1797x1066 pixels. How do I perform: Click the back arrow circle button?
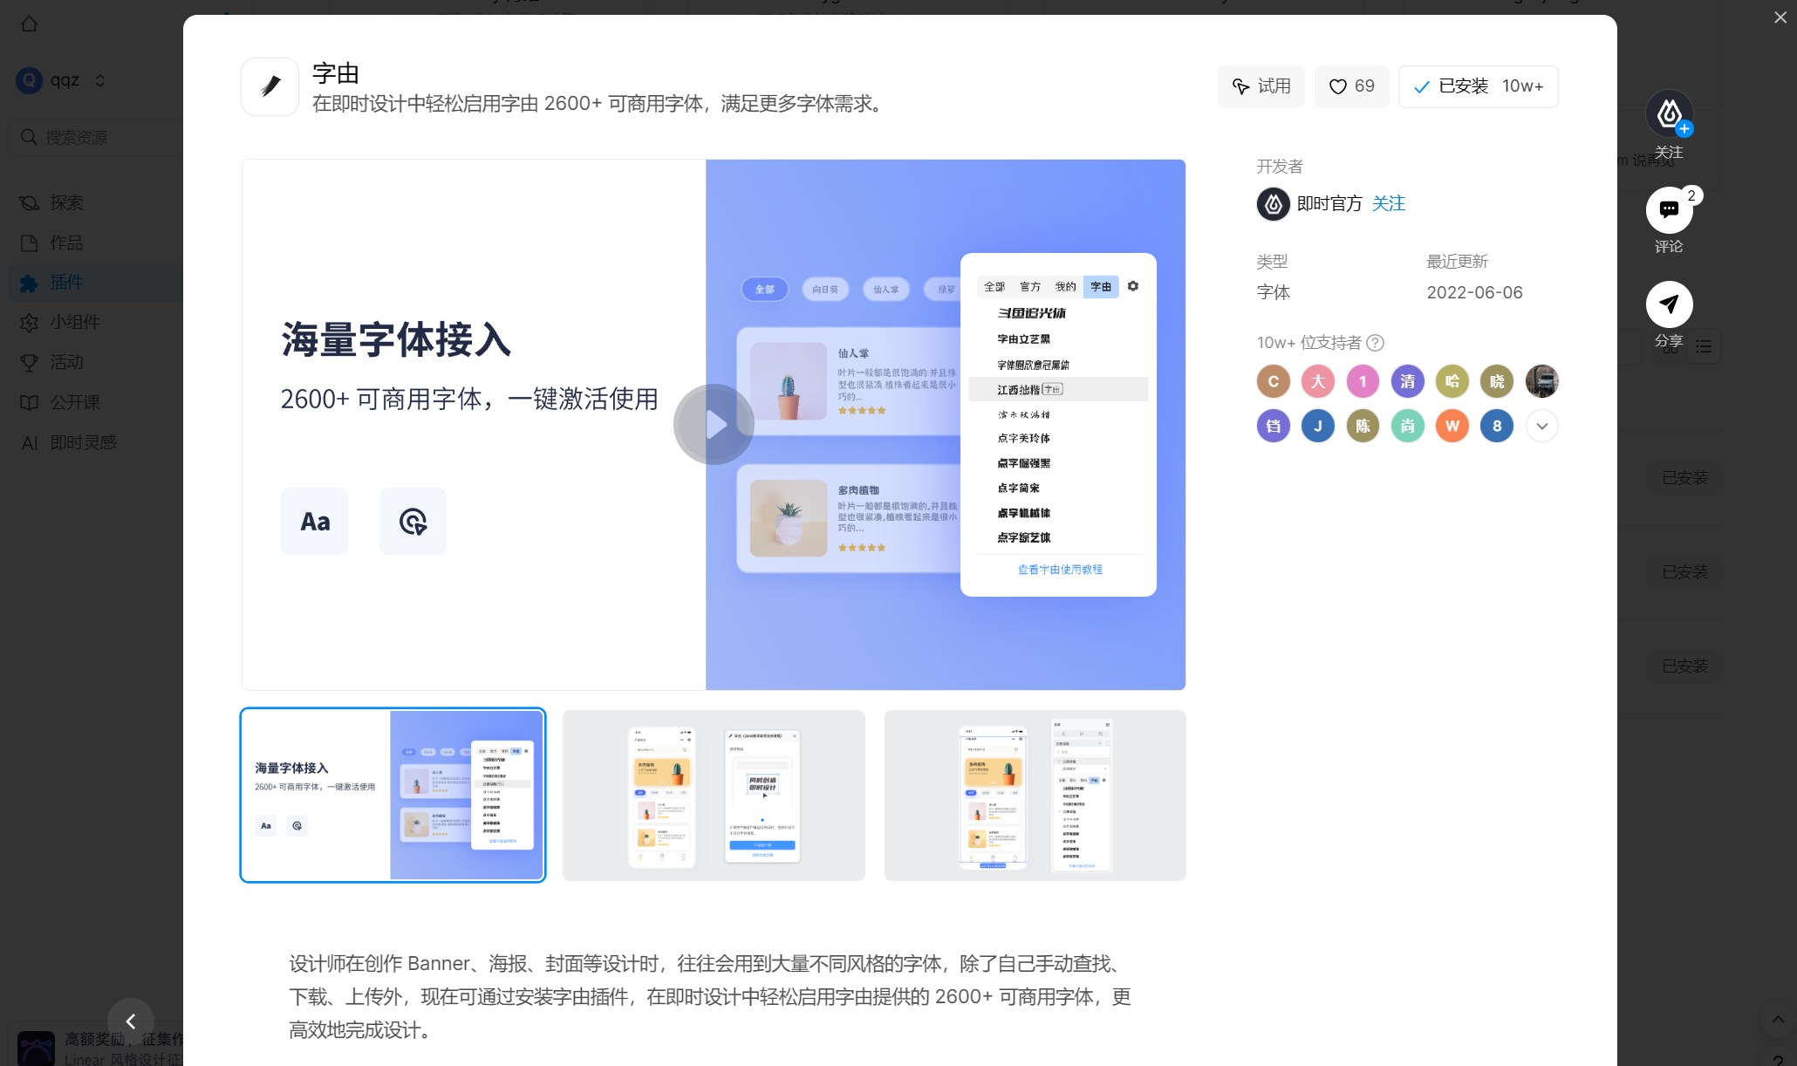(x=131, y=1021)
